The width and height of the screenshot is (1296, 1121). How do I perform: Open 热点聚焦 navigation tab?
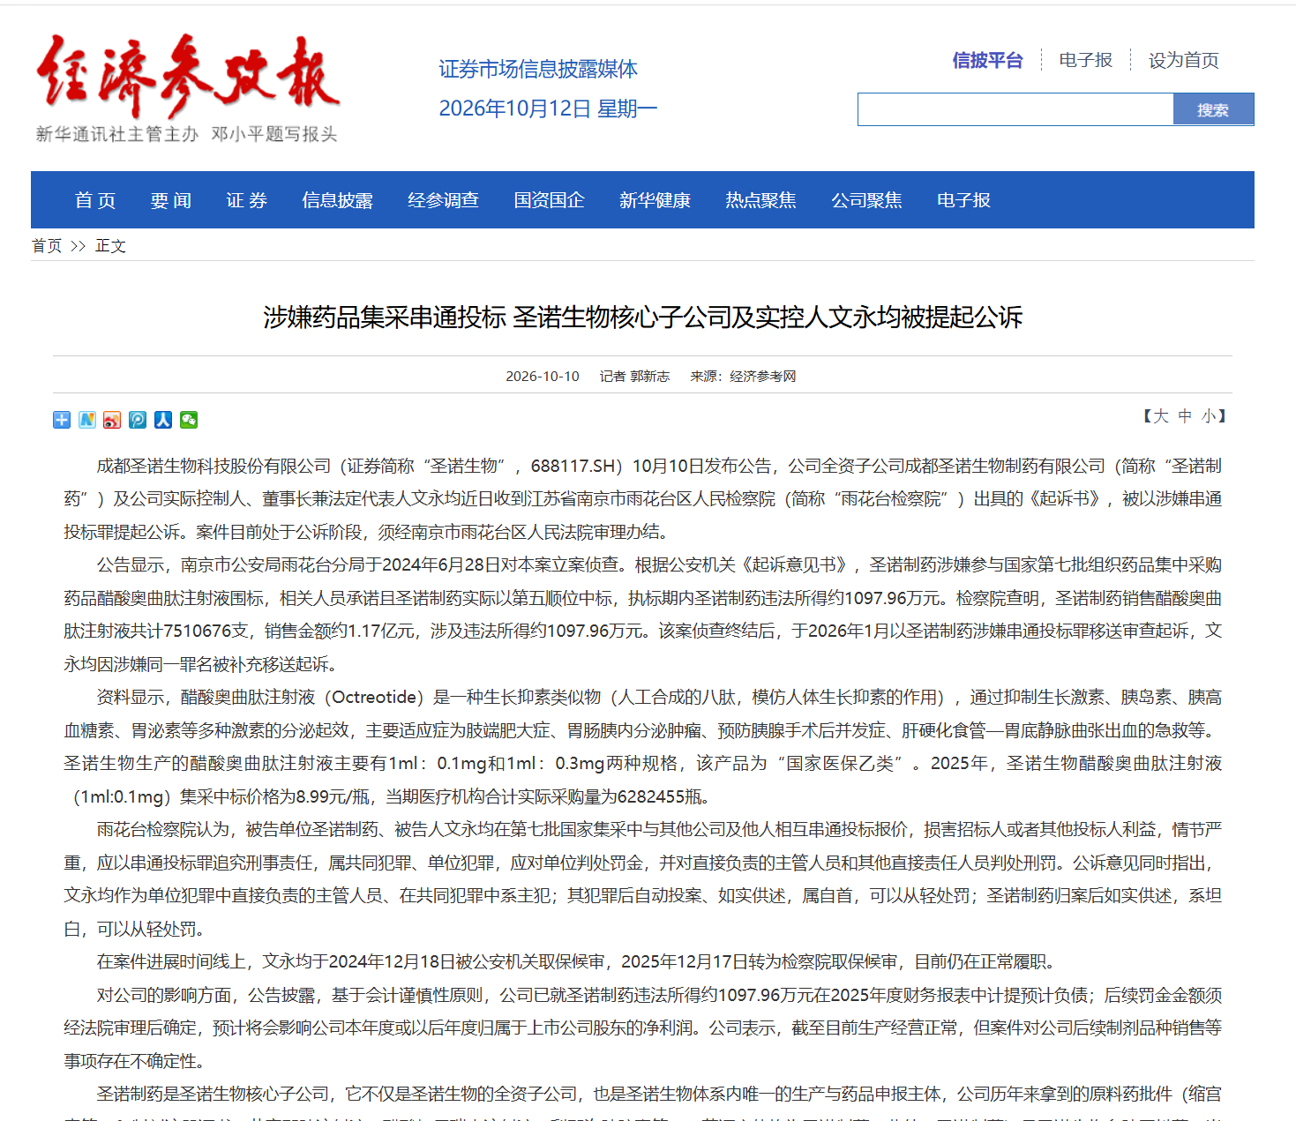pos(760,200)
